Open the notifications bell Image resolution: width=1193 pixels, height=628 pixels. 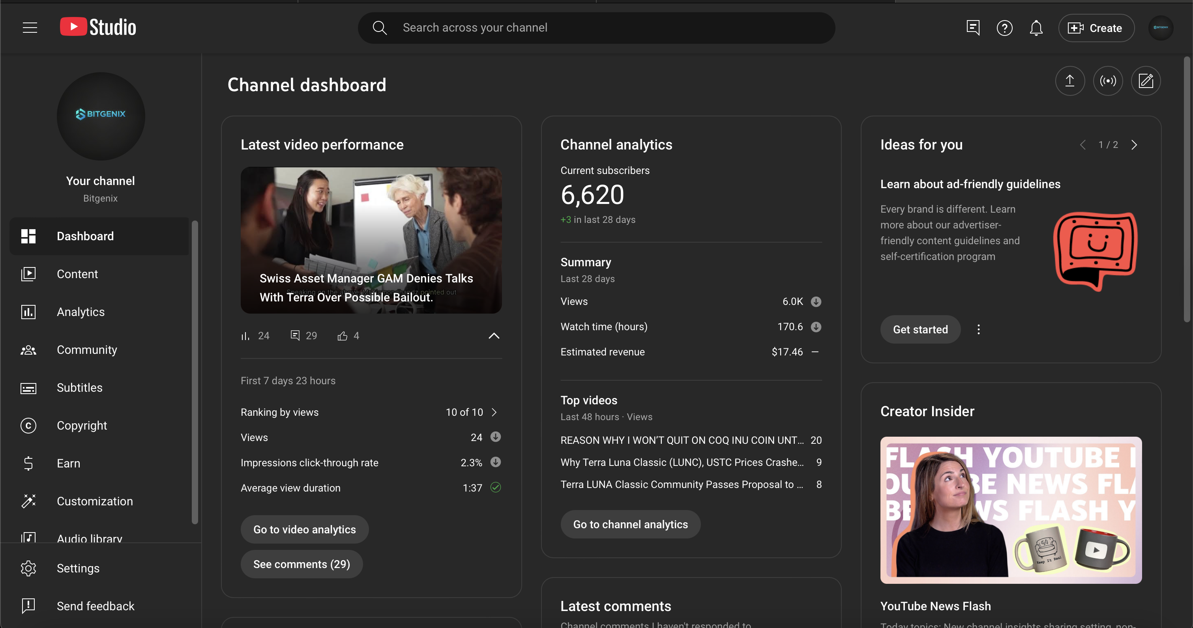pyautogui.click(x=1036, y=28)
